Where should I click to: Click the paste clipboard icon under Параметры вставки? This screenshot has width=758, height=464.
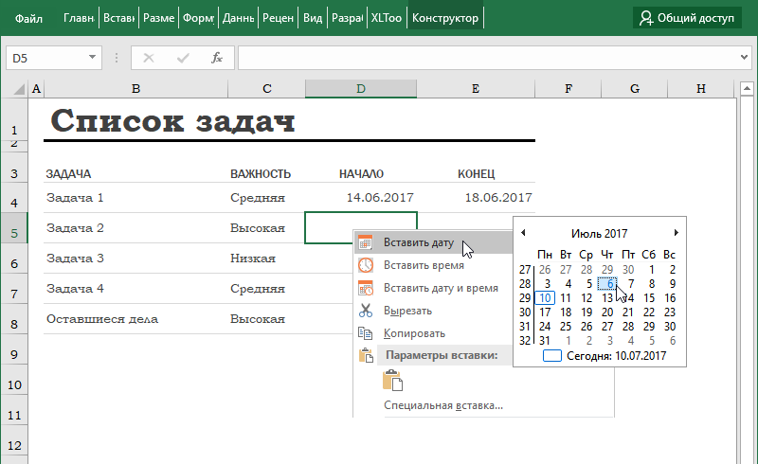pos(392,381)
